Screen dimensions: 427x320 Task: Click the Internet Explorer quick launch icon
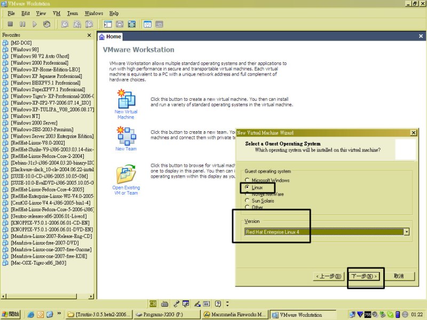point(31,315)
